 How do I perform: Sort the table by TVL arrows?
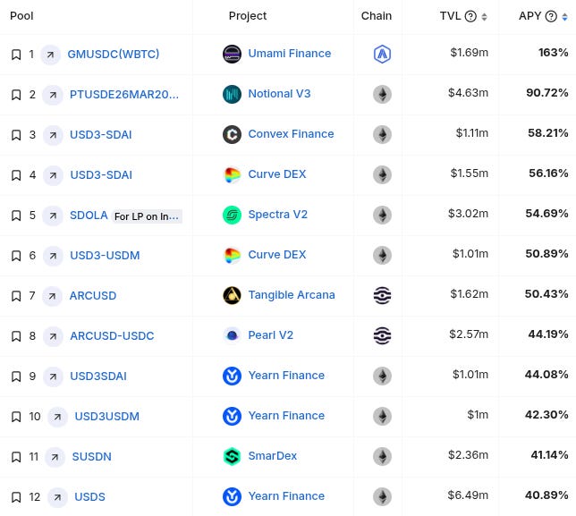pyautogui.click(x=484, y=17)
